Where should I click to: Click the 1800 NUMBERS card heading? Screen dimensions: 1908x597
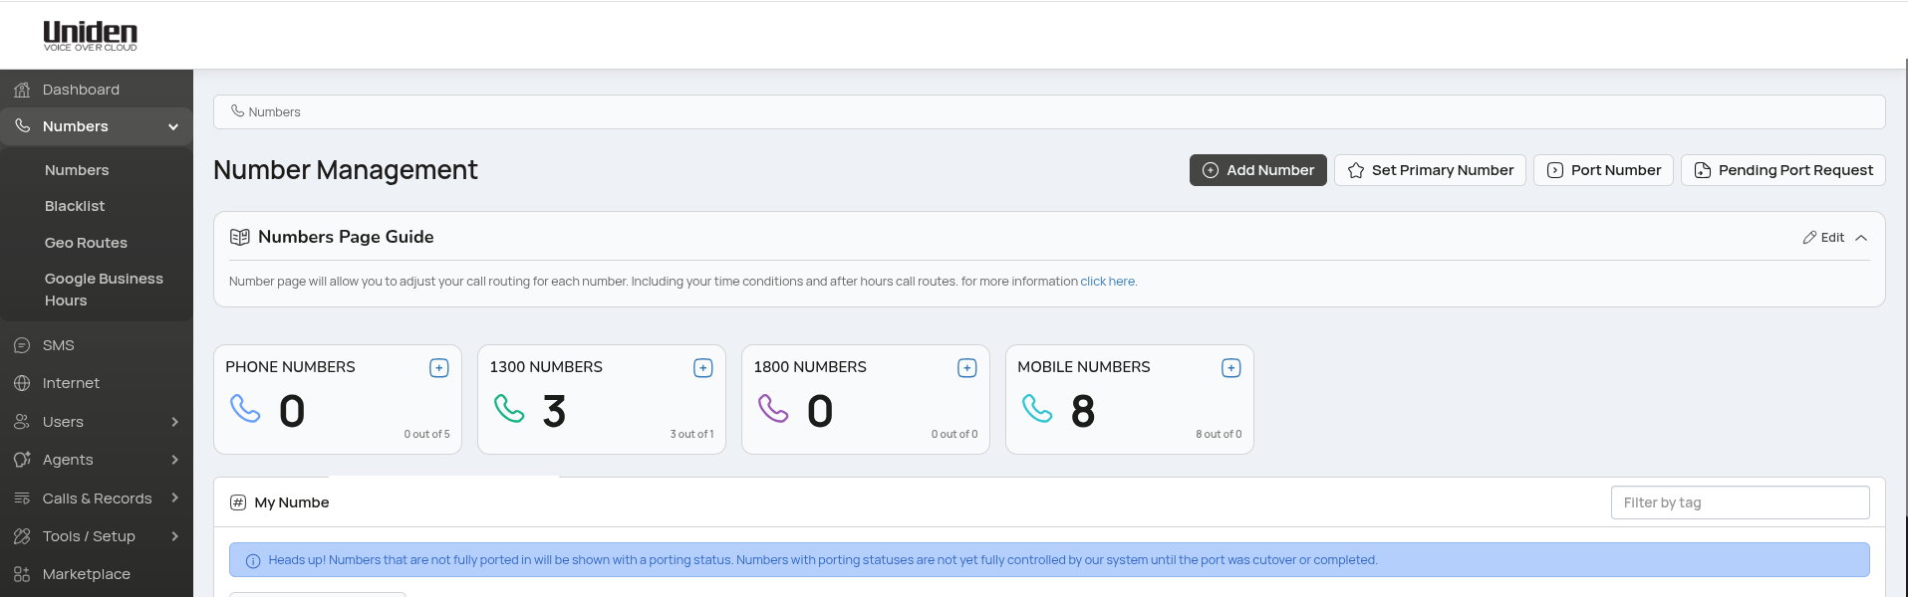810,367
